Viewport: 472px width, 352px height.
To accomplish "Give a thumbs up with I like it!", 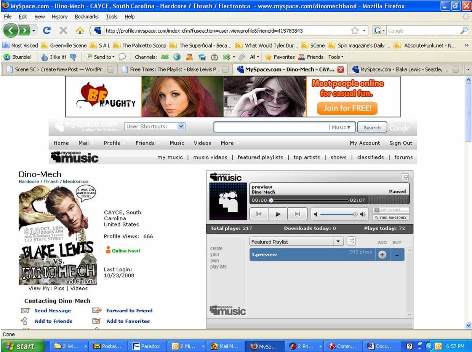I will tap(54, 57).
